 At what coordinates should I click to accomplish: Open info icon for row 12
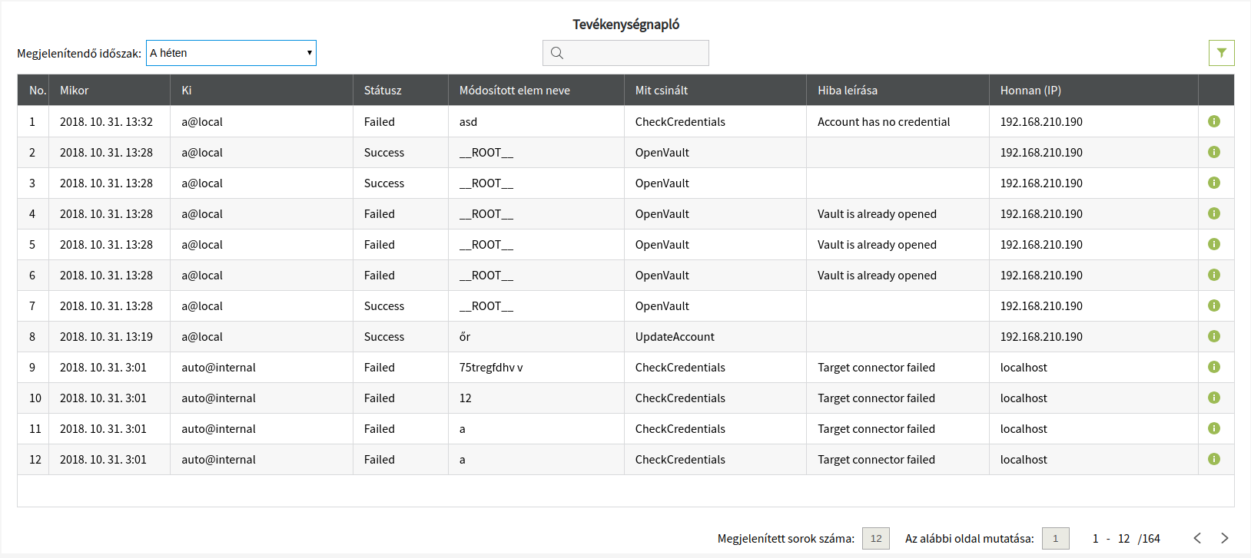point(1214,459)
